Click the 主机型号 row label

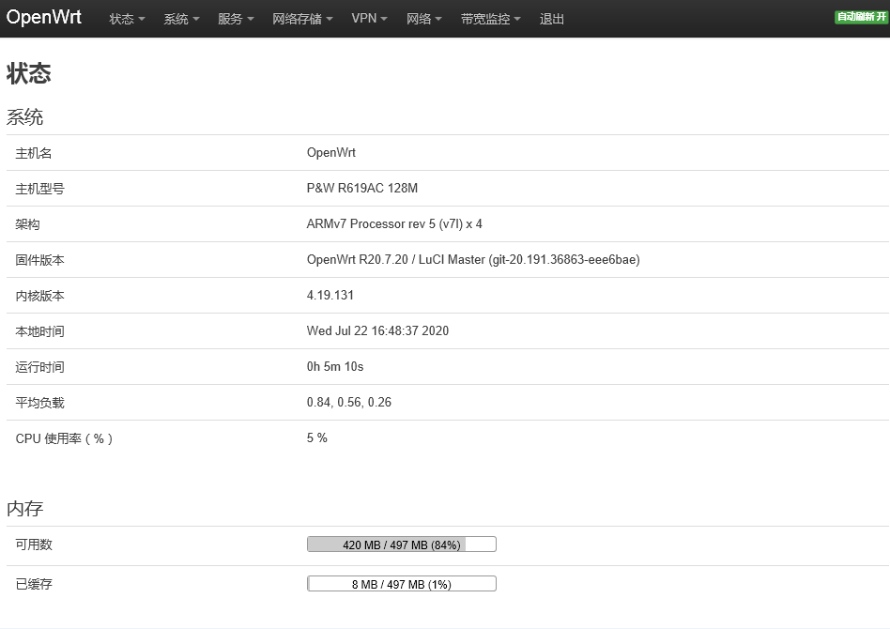(39, 189)
